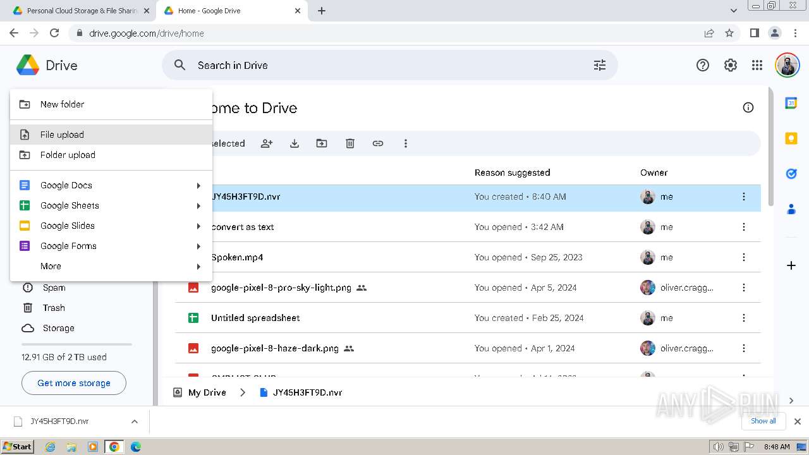Open Microsoft Edge from taskbar
Viewport: 809px width, 455px height.
[x=135, y=447]
